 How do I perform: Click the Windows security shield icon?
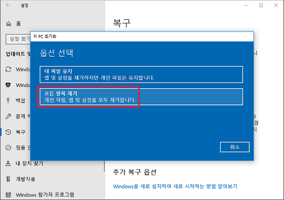coord(8,85)
